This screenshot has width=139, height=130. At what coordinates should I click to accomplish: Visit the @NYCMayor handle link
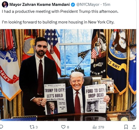(x=88, y=5)
